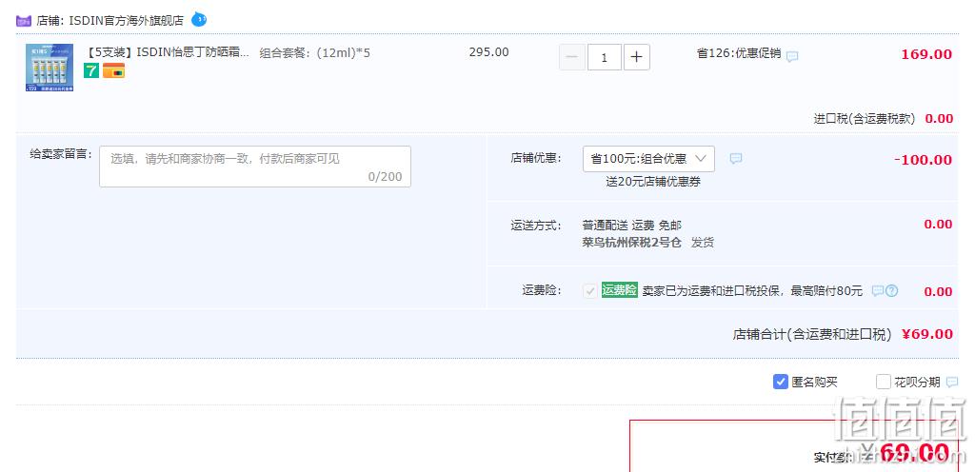Open the 【5支装】ISDIN怡思丁防晒霜 product title

[167, 52]
